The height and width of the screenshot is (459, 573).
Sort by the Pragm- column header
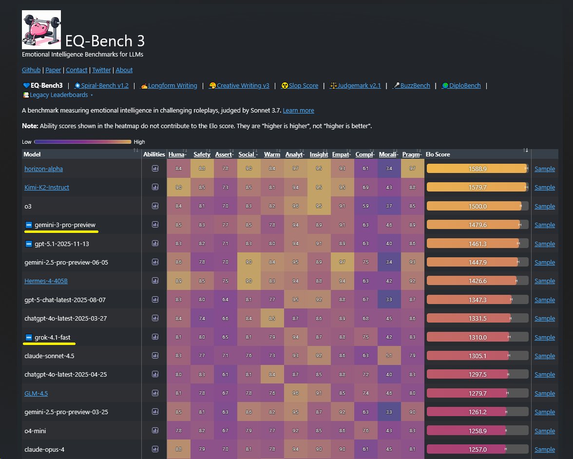(412, 154)
